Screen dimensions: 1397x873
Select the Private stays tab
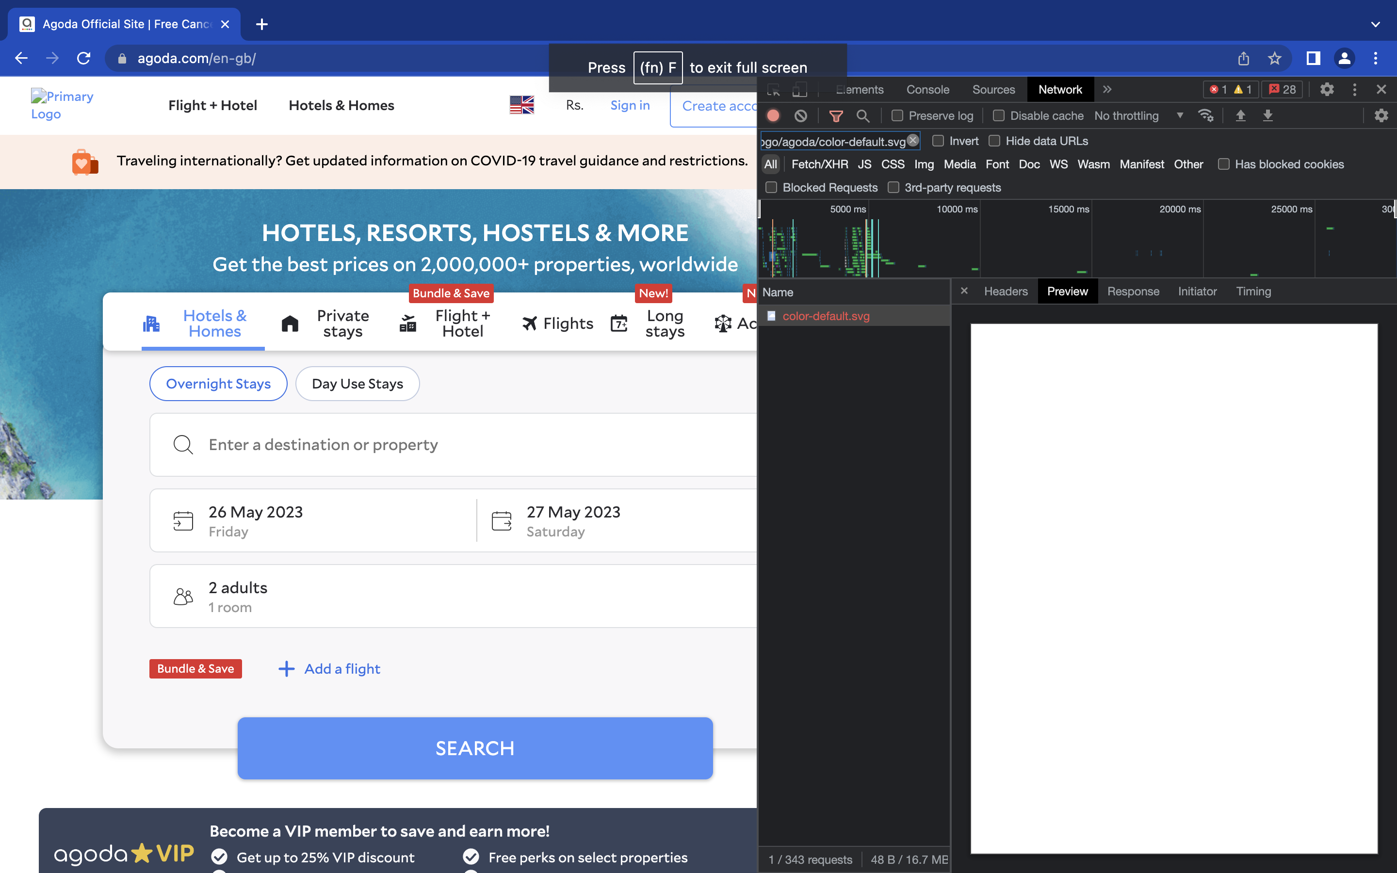326,323
